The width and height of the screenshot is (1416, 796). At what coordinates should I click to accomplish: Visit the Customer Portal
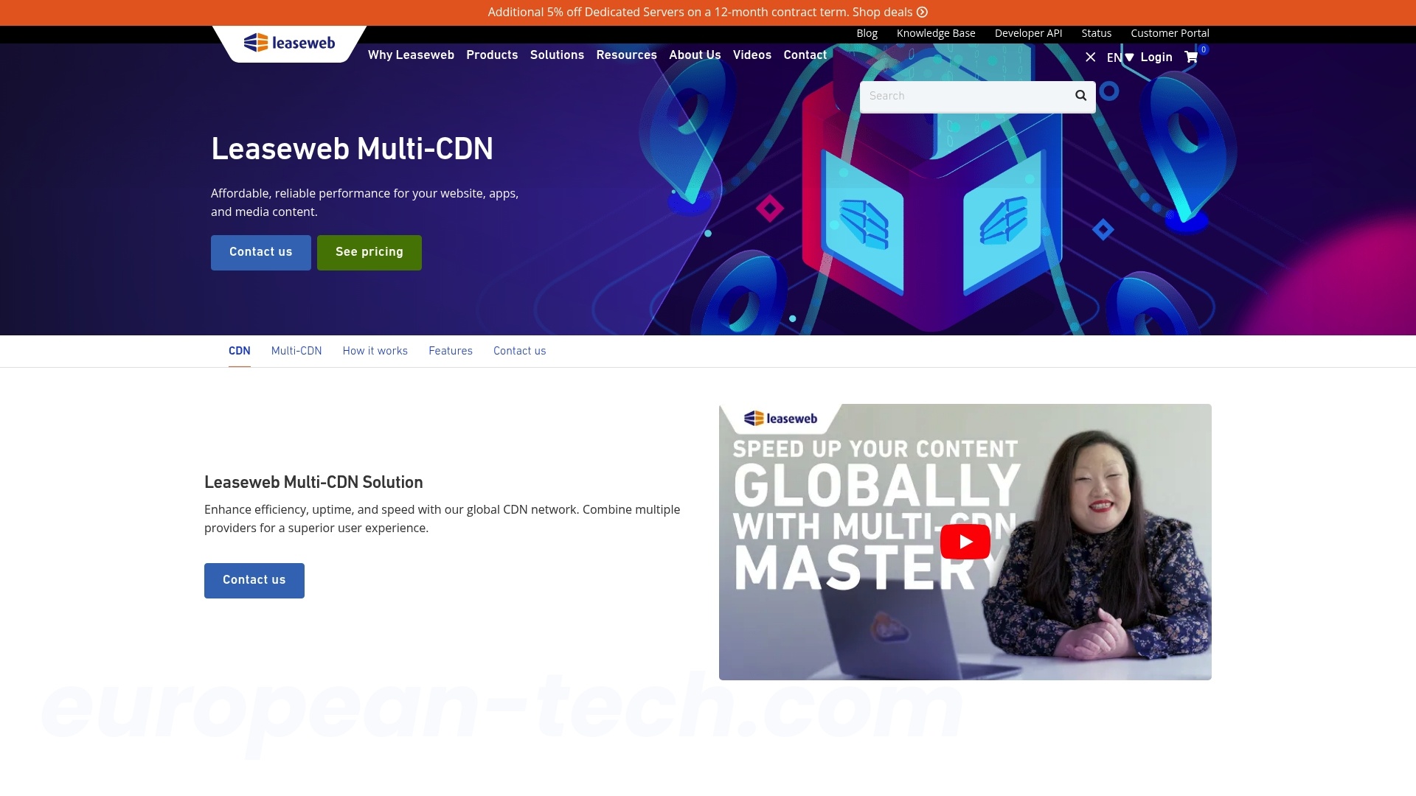coord(1170,33)
